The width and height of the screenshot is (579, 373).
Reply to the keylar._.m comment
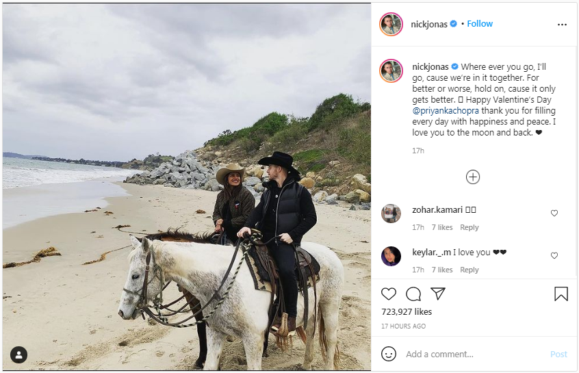pyautogui.click(x=469, y=270)
